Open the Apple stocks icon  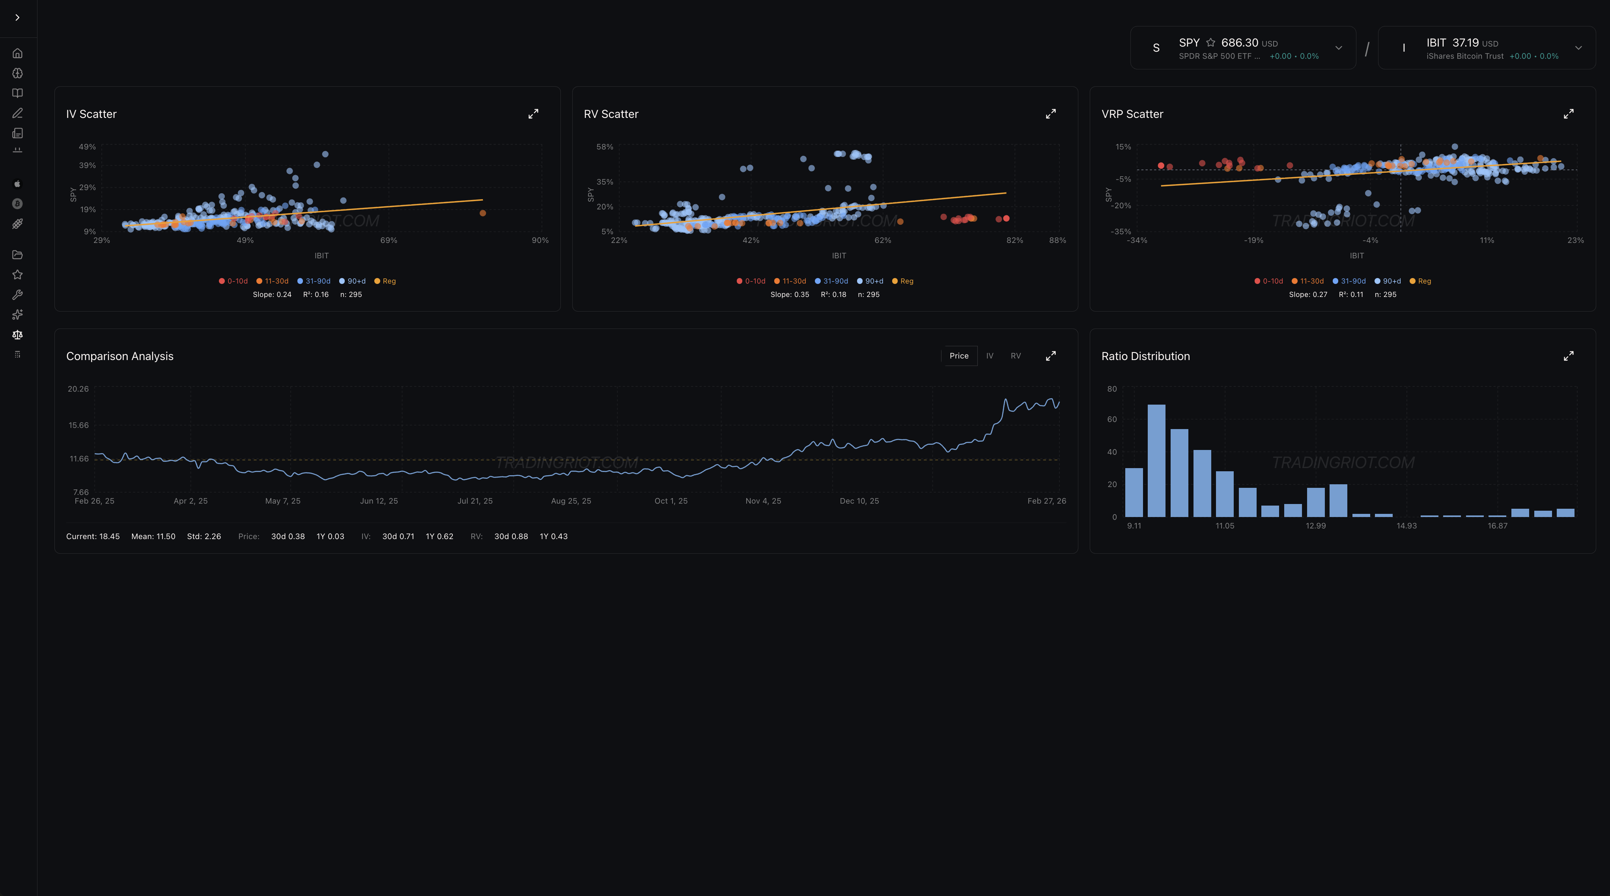click(17, 184)
